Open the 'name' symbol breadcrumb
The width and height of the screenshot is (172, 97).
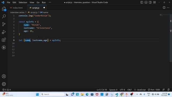click(x=44, y=12)
